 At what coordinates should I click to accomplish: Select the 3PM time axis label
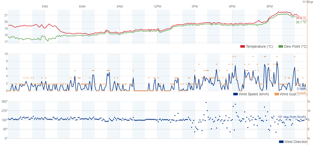tap(195, 6)
